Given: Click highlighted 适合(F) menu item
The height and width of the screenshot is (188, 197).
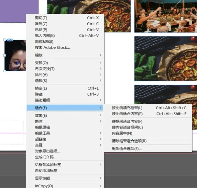Looking at the screenshot, I should (65, 108).
